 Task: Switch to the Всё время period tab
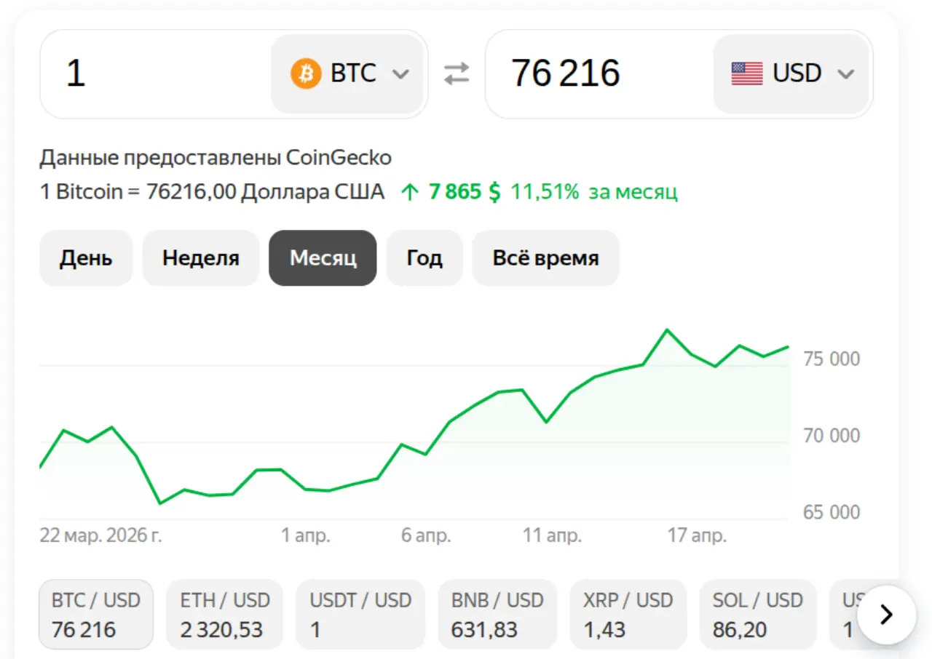[x=545, y=257]
